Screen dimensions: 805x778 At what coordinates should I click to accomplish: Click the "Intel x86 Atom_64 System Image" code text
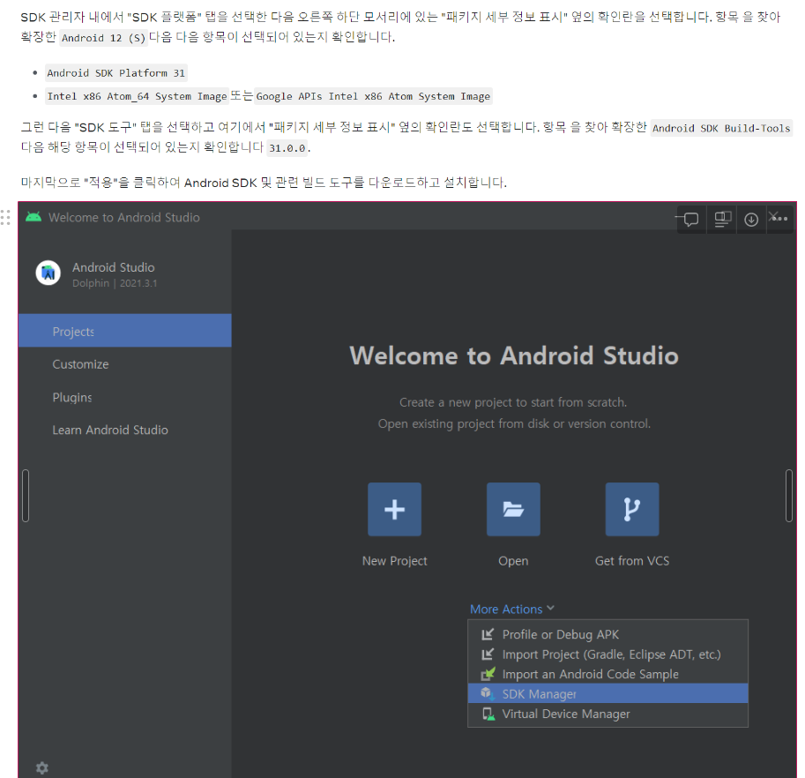tap(137, 96)
